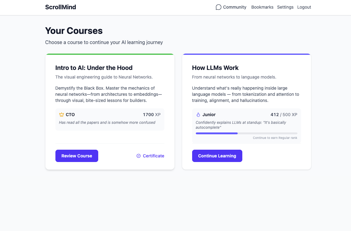Click the "1700 XP" value
The height and width of the screenshot is (231, 351).
(x=151, y=114)
